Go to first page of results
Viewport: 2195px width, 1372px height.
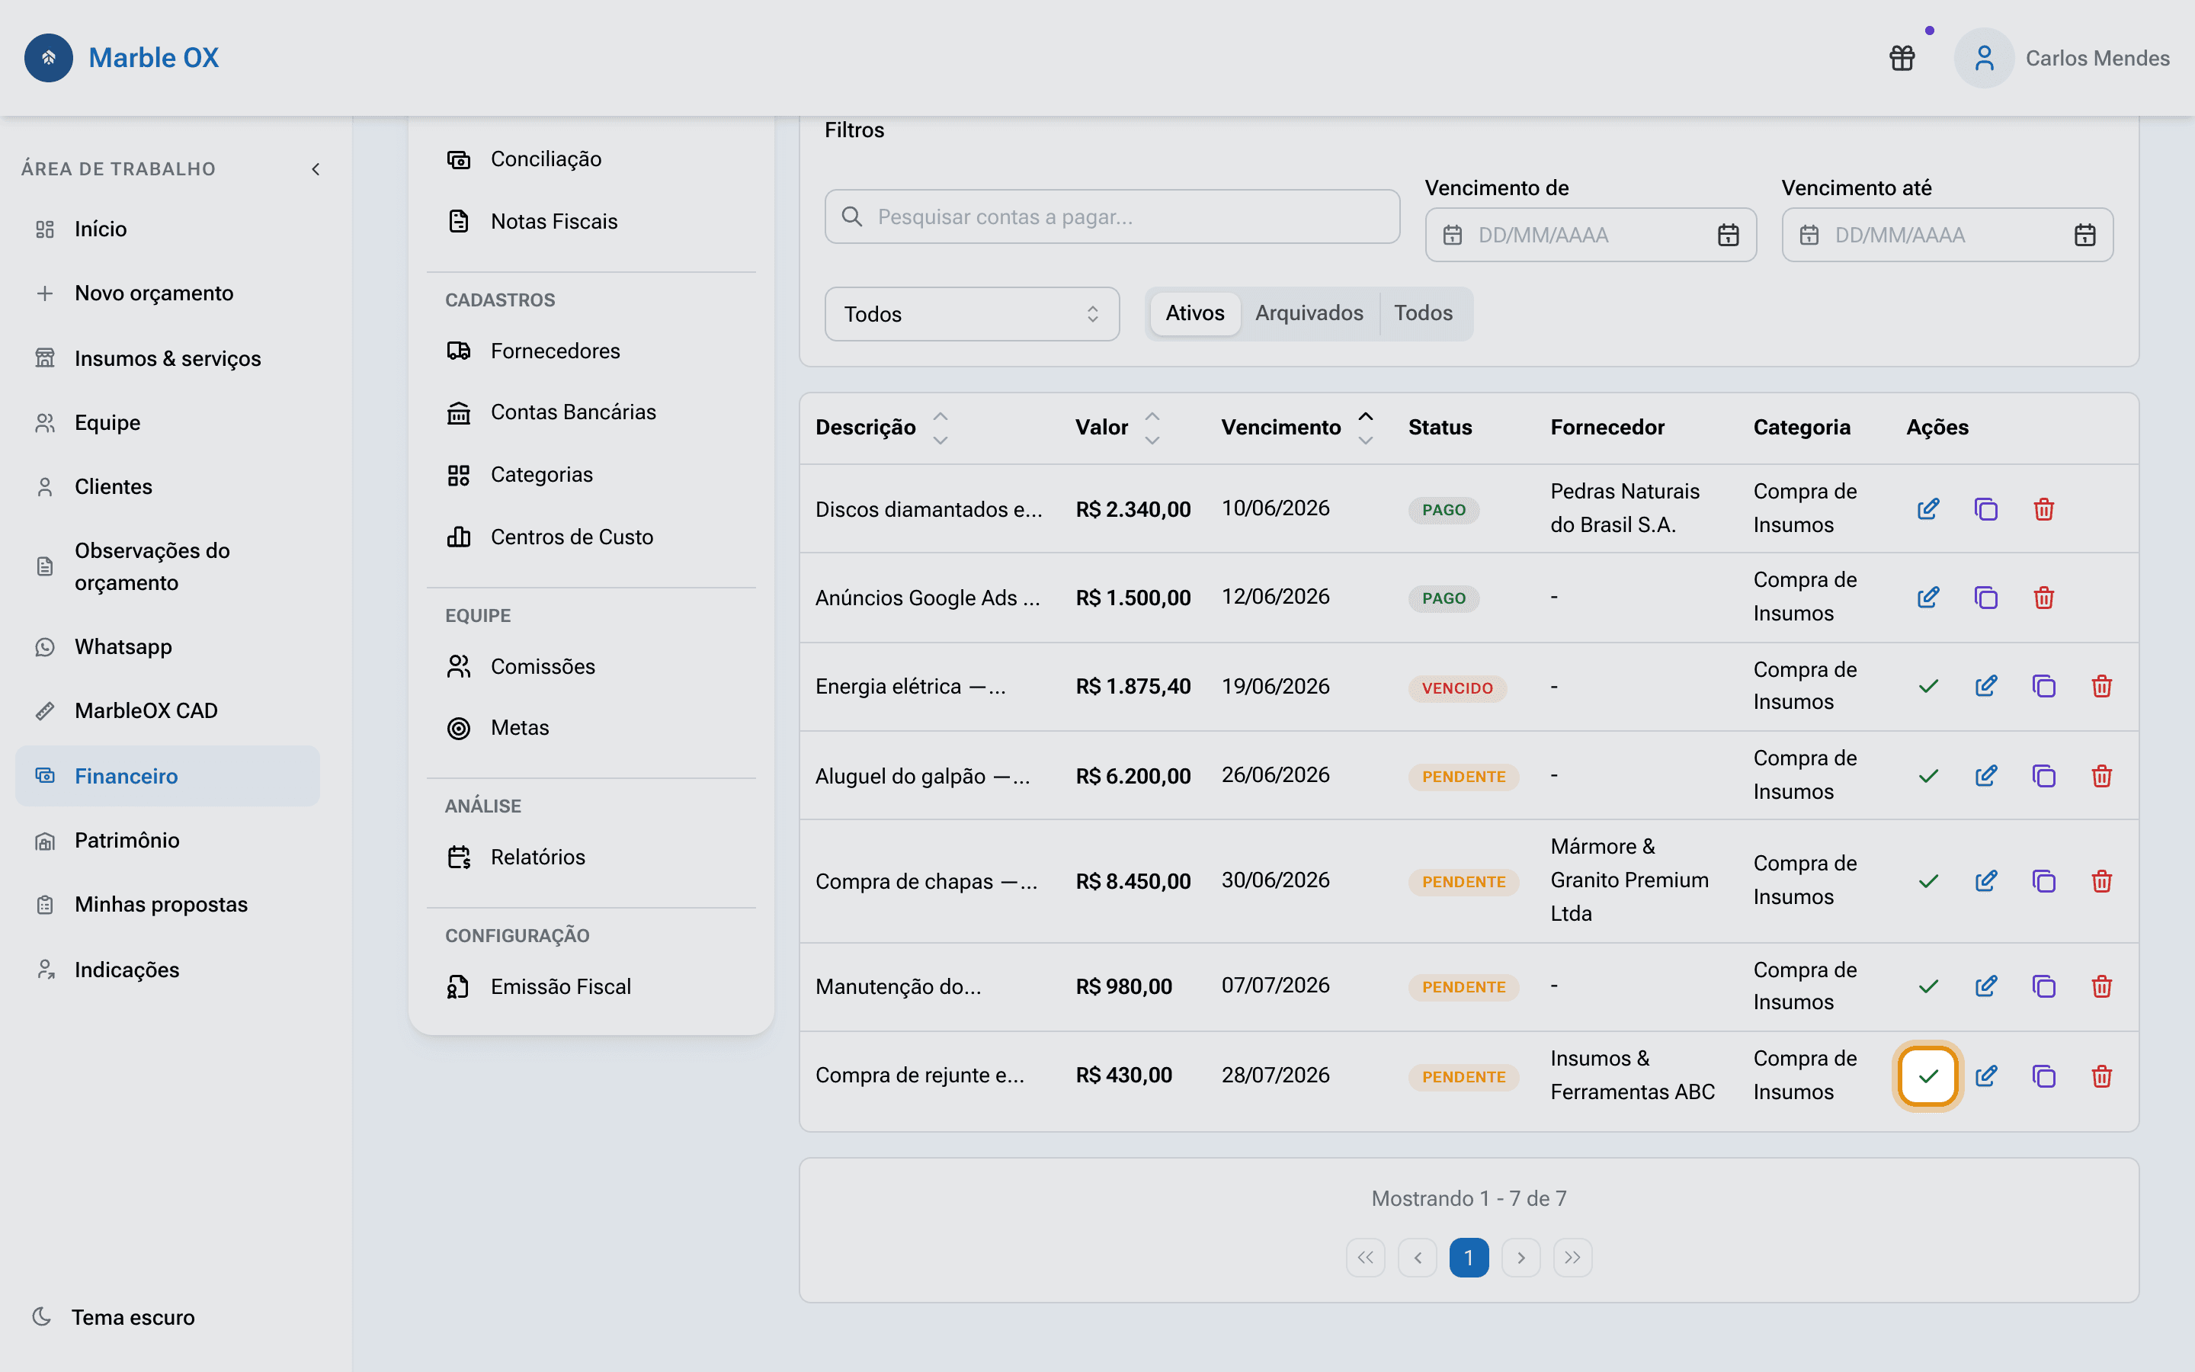tap(1365, 1258)
